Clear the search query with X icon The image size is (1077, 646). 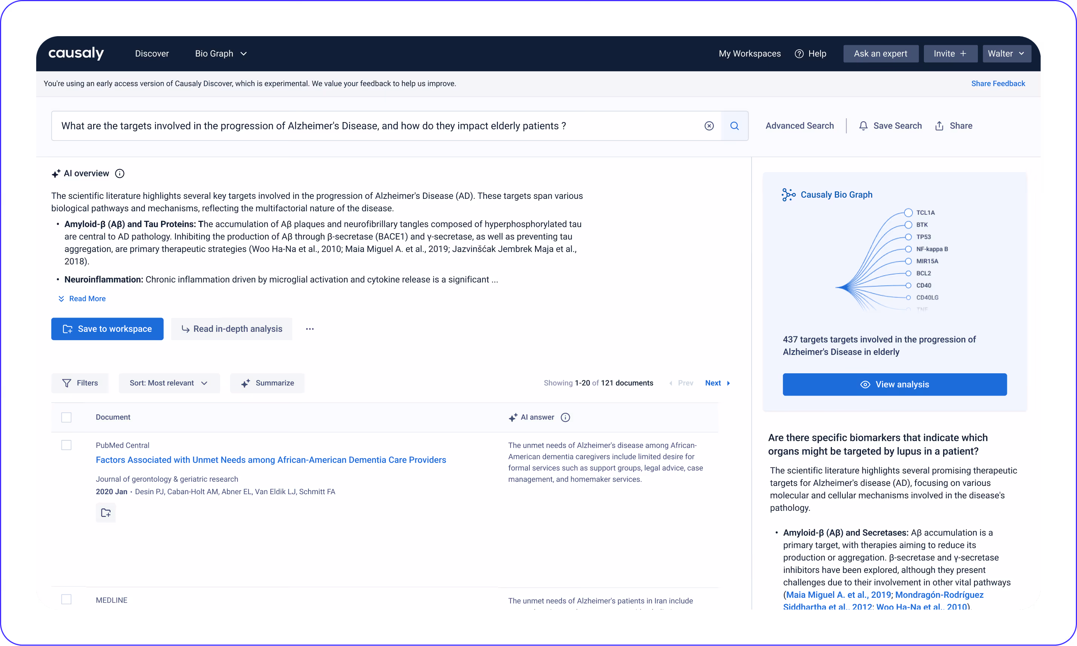point(709,126)
